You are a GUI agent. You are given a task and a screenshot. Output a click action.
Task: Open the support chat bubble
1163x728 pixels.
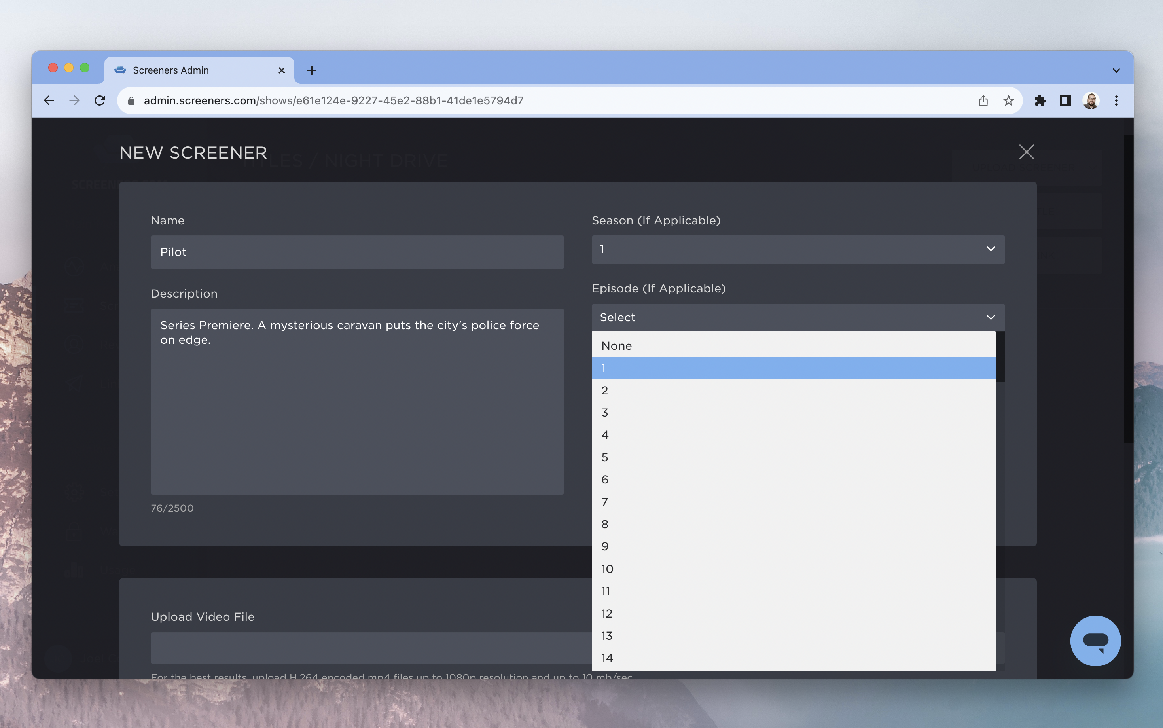click(1095, 641)
